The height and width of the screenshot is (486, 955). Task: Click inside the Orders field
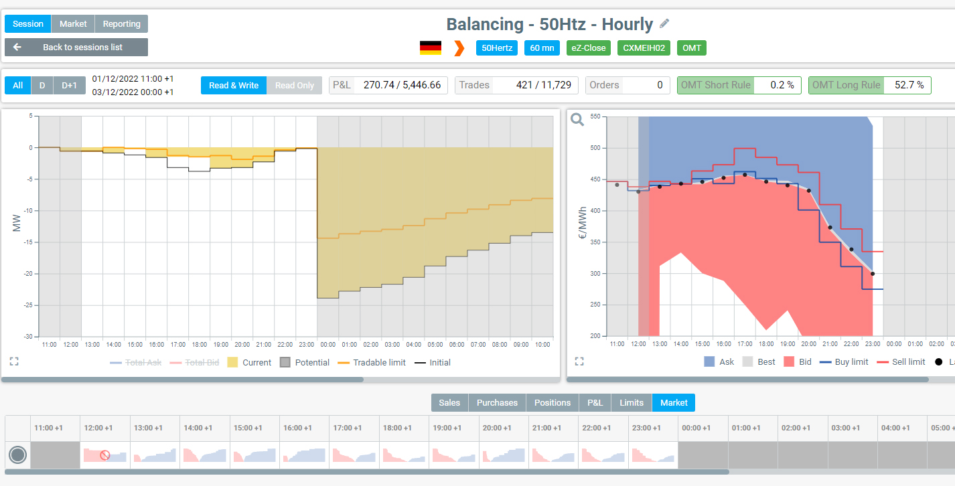tap(643, 85)
